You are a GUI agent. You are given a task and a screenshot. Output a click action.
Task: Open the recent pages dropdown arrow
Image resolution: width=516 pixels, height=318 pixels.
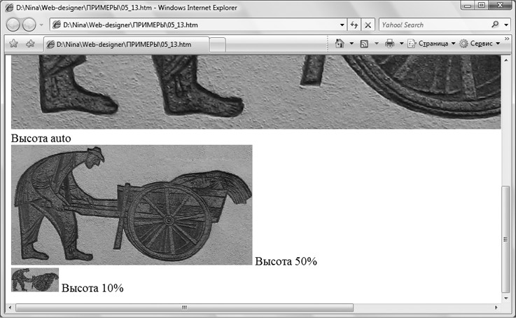coord(41,25)
